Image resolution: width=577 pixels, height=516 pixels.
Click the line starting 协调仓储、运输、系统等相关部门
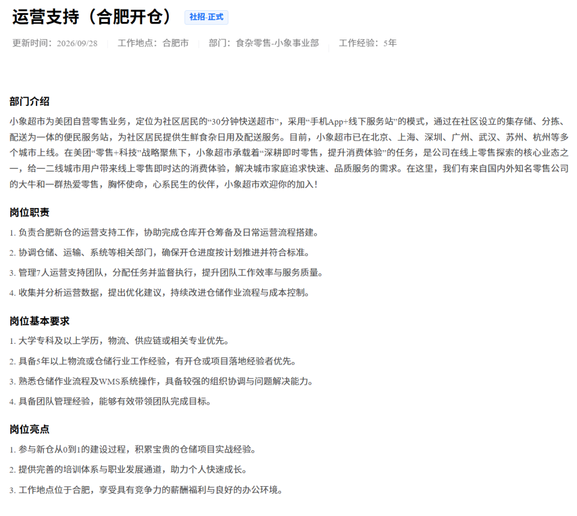point(160,253)
